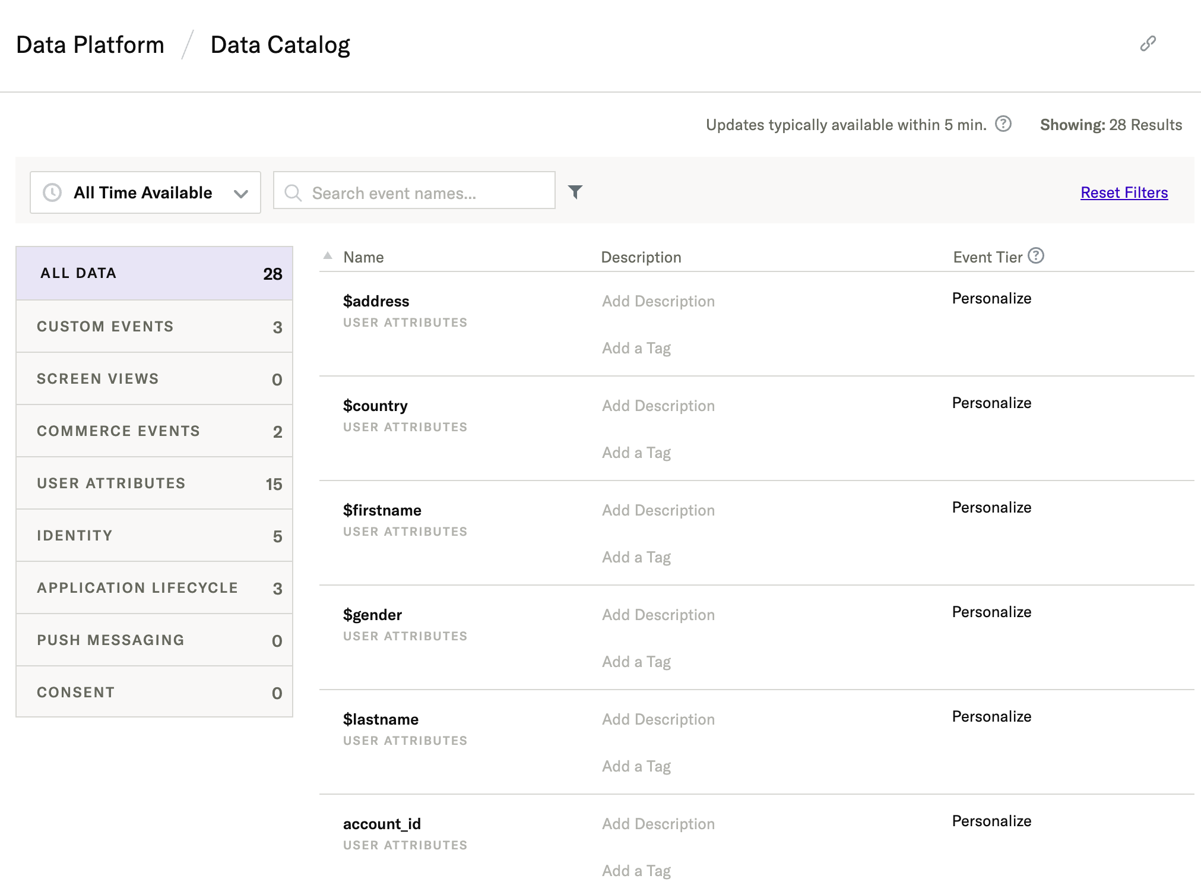The image size is (1201, 885).
Task: Open help icon next to update notice
Action: [x=1003, y=124]
